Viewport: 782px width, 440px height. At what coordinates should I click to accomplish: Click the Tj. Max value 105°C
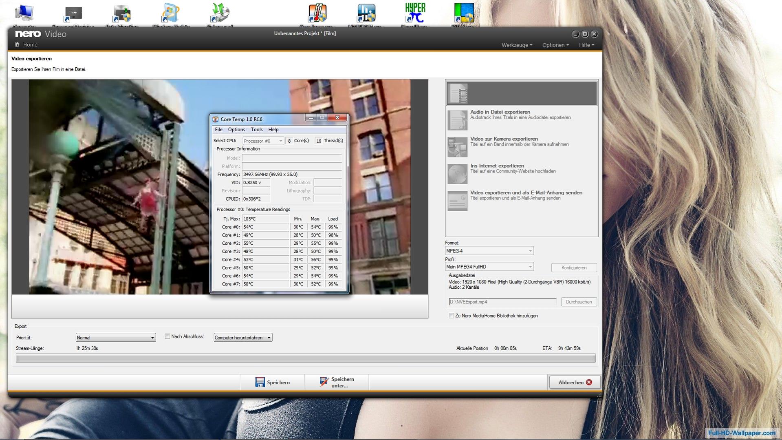[x=265, y=219]
